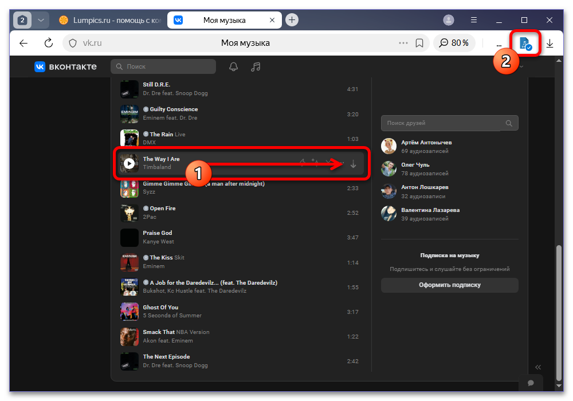Open browser downloads arrow icon

550,44
